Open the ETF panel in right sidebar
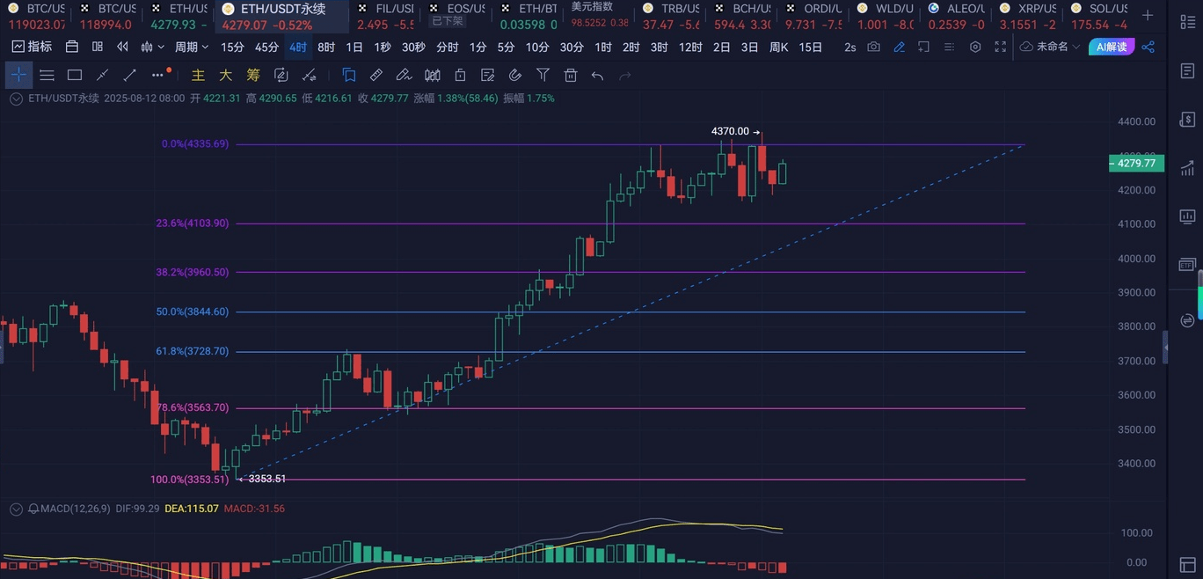Image resolution: width=1203 pixels, height=579 pixels. point(1186,264)
